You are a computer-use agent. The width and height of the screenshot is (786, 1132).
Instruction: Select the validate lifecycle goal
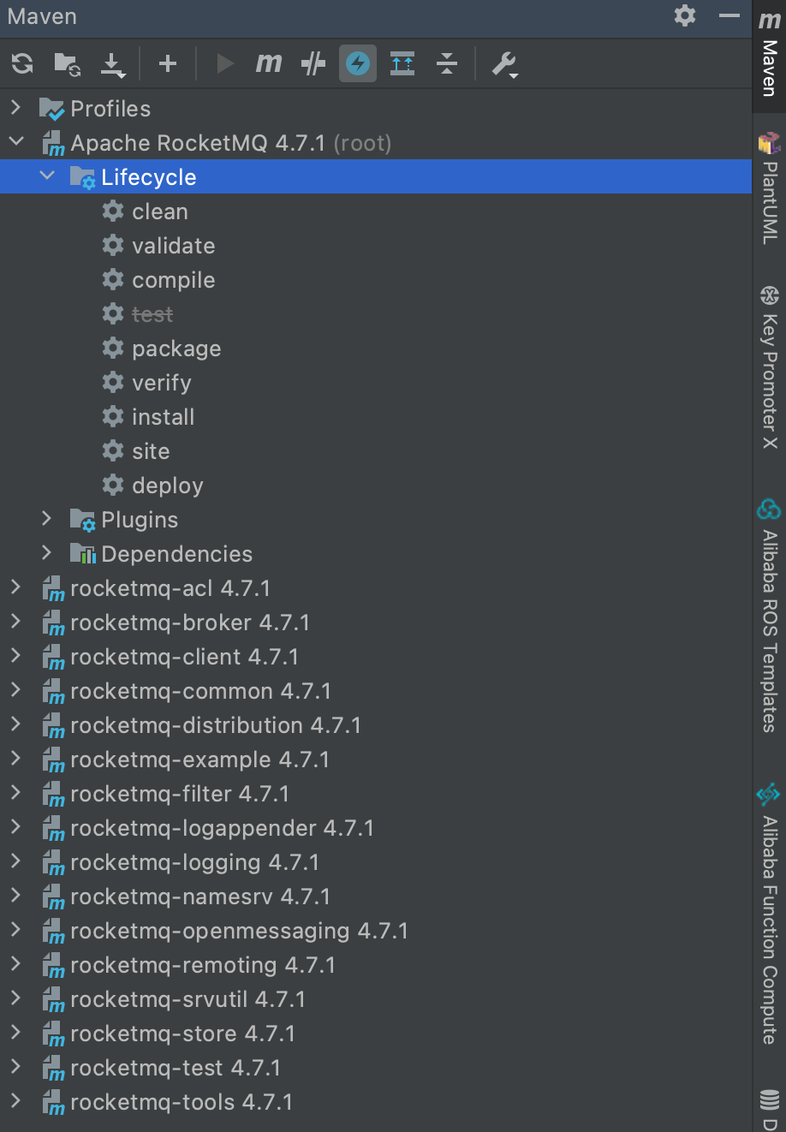coord(174,246)
